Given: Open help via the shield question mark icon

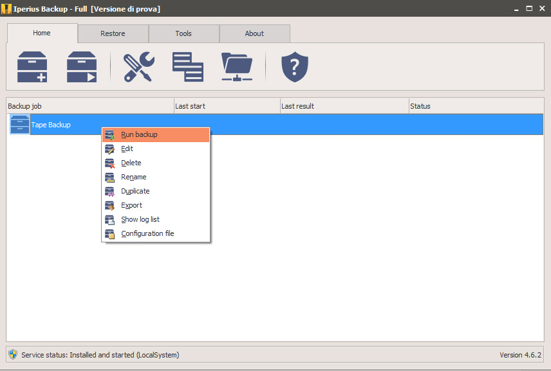Looking at the screenshot, I should [x=295, y=67].
